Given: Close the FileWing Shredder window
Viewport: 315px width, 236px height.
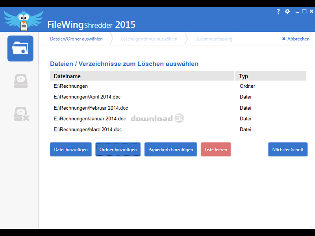Looking at the screenshot, I should coord(311,11).
